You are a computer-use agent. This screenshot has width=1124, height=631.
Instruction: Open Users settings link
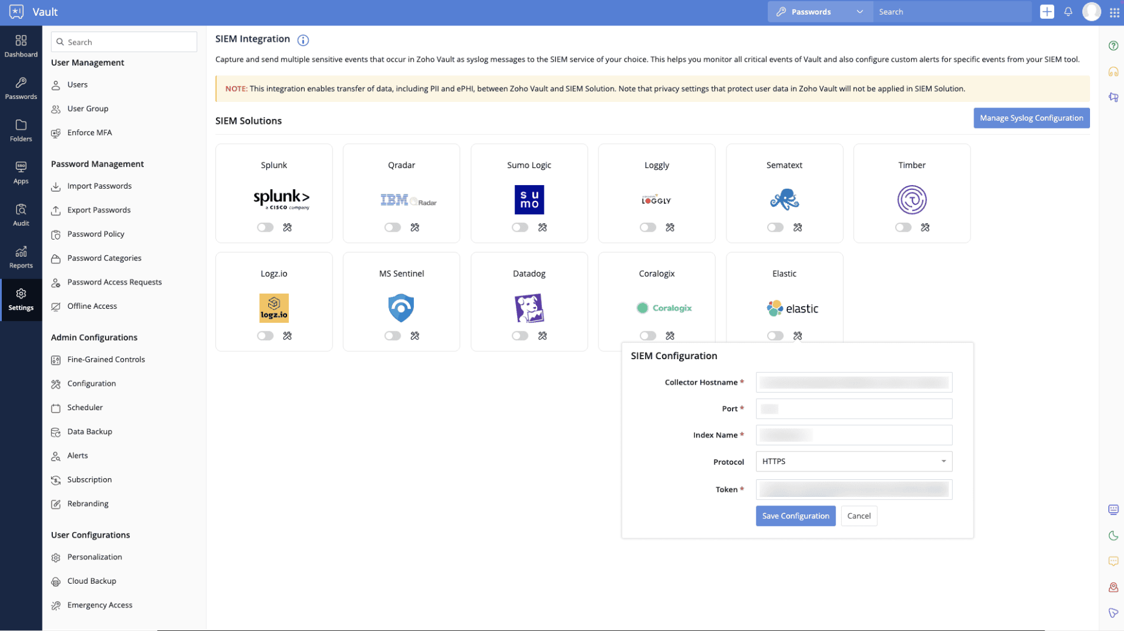(x=77, y=85)
